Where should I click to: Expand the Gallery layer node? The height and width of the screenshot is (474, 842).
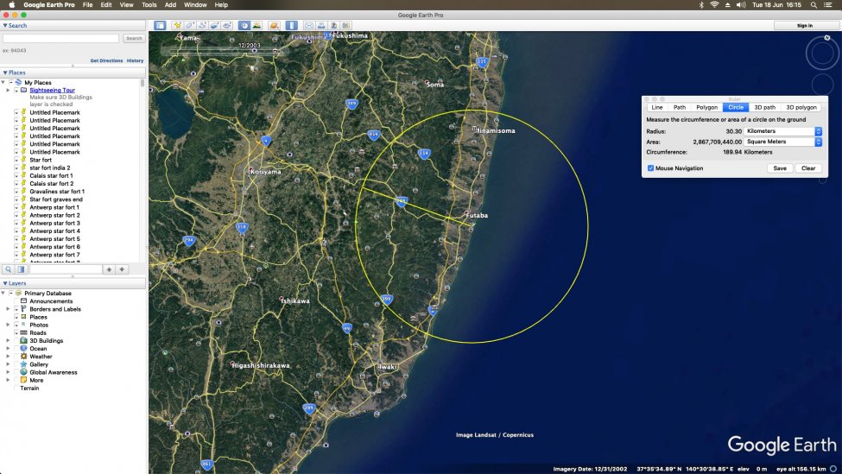pyautogui.click(x=8, y=364)
